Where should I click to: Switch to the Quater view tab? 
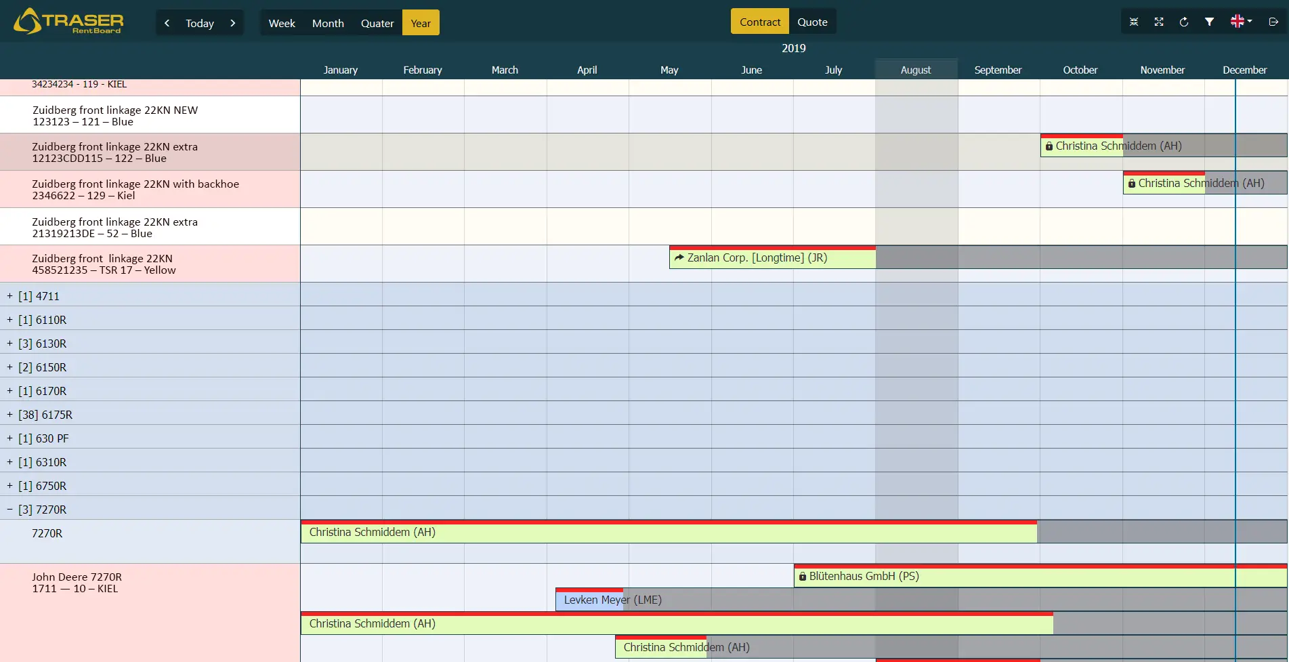coord(377,23)
